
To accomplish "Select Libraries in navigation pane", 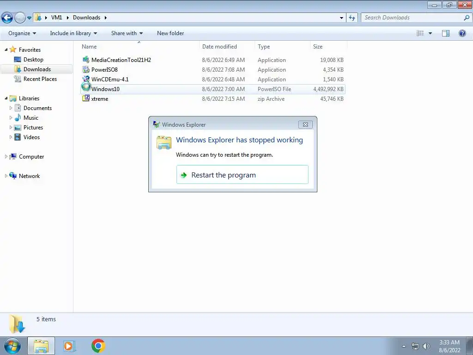I will pyautogui.click(x=29, y=98).
